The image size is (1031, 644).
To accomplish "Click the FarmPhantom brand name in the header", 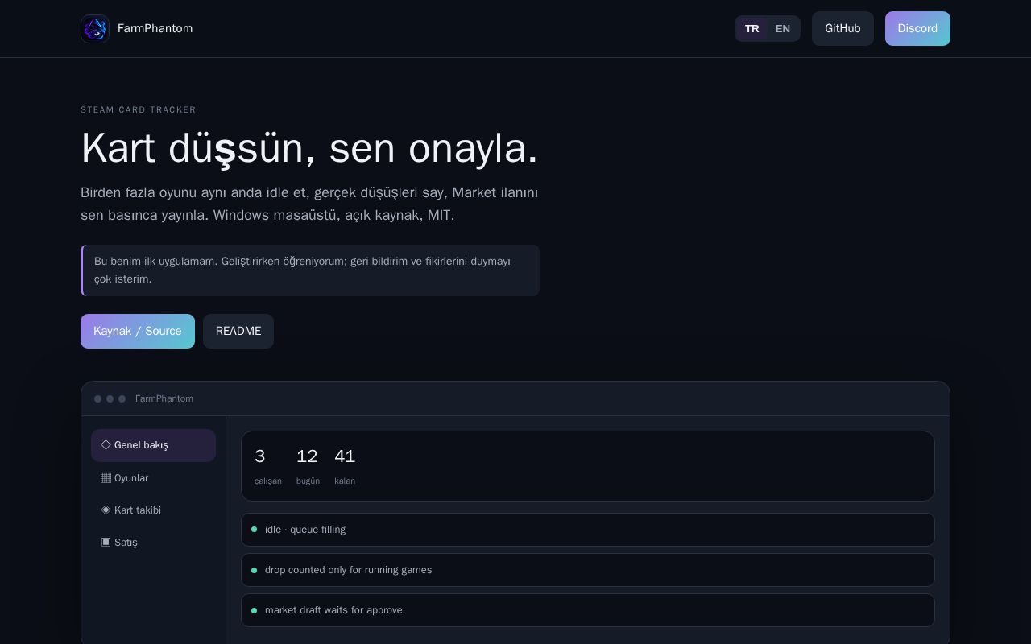I will pyautogui.click(x=155, y=29).
